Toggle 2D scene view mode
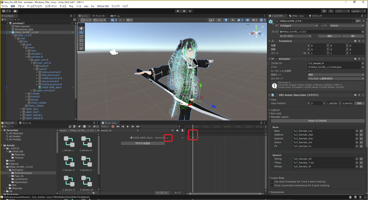 click(x=219, y=20)
